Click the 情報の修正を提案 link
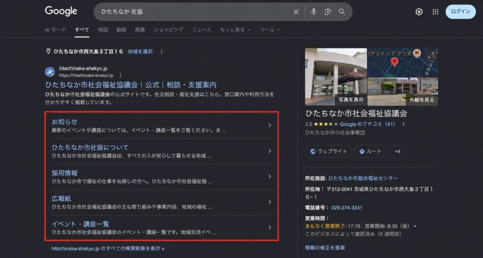The height and width of the screenshot is (258, 483). tap(325, 248)
